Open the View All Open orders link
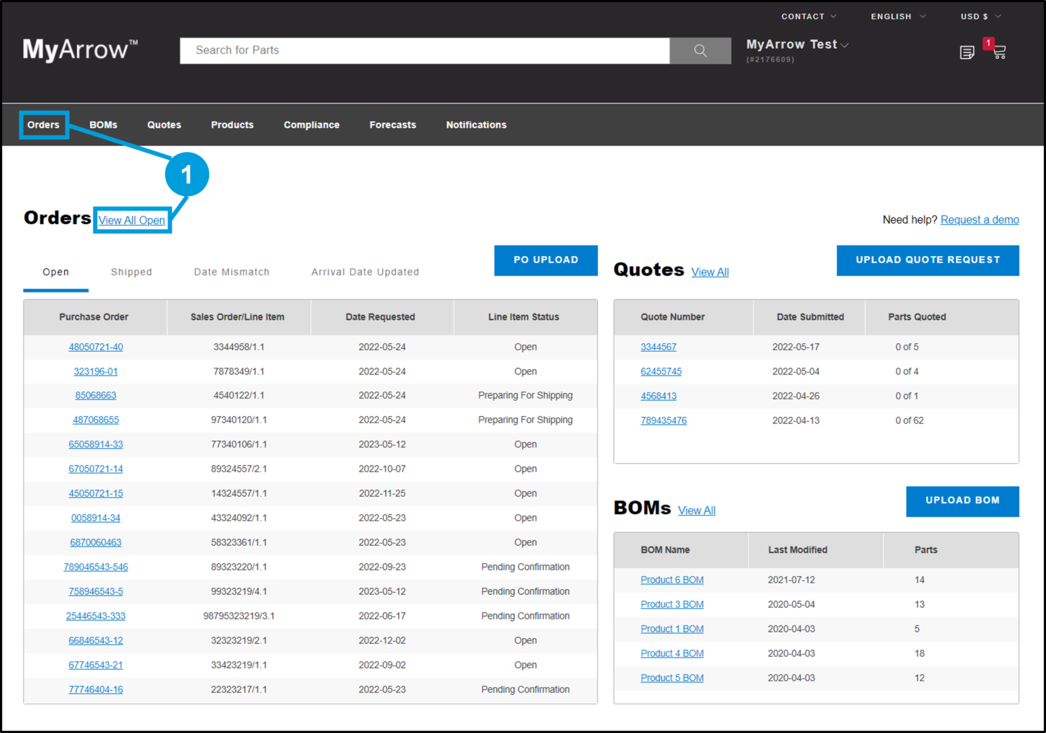Viewport: 1046px width, 733px height. point(132,220)
